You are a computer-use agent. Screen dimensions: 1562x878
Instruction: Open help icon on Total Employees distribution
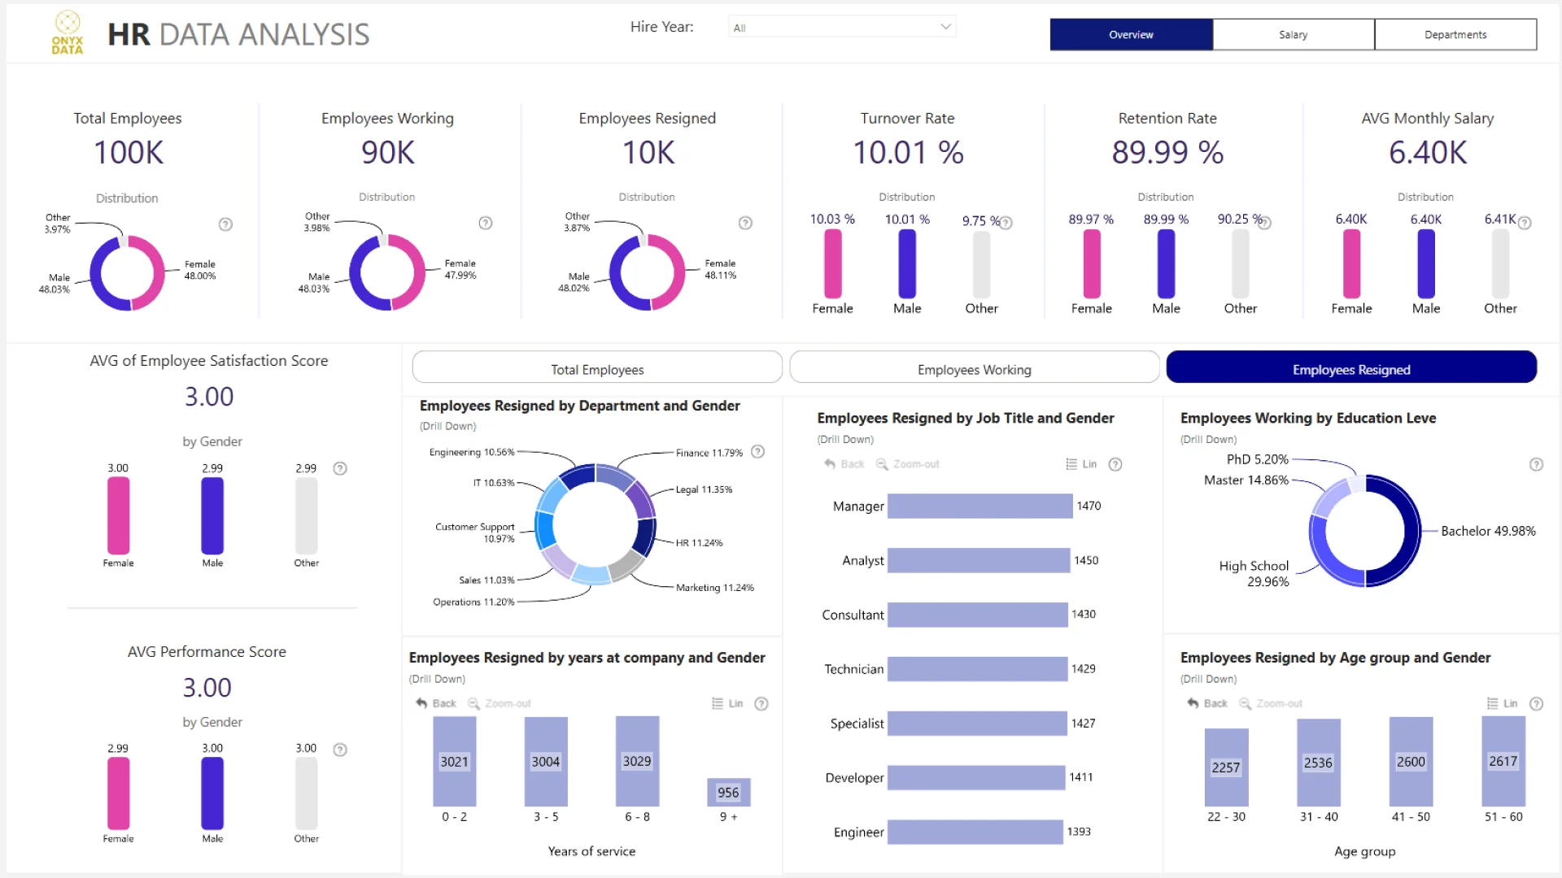tap(225, 224)
